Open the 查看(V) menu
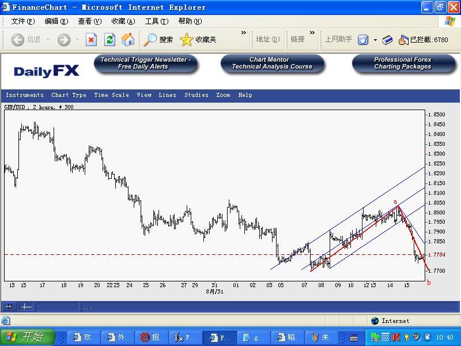Image resolution: width=461 pixels, height=346 pixels. point(90,21)
